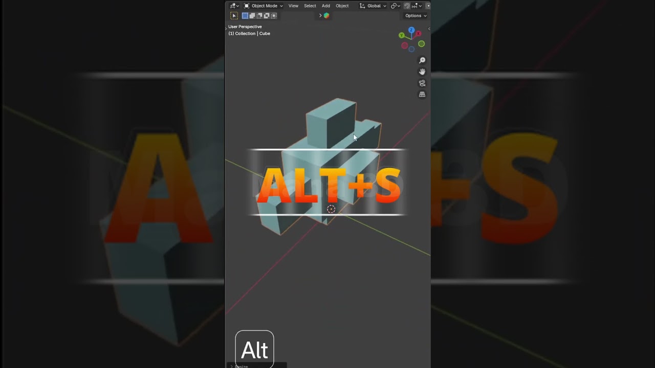Open the Object menu

342,6
